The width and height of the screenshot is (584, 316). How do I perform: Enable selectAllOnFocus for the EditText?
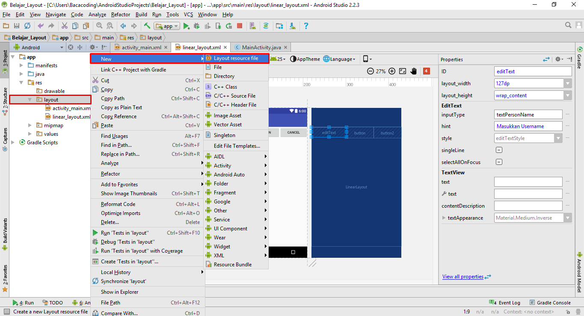(499, 162)
